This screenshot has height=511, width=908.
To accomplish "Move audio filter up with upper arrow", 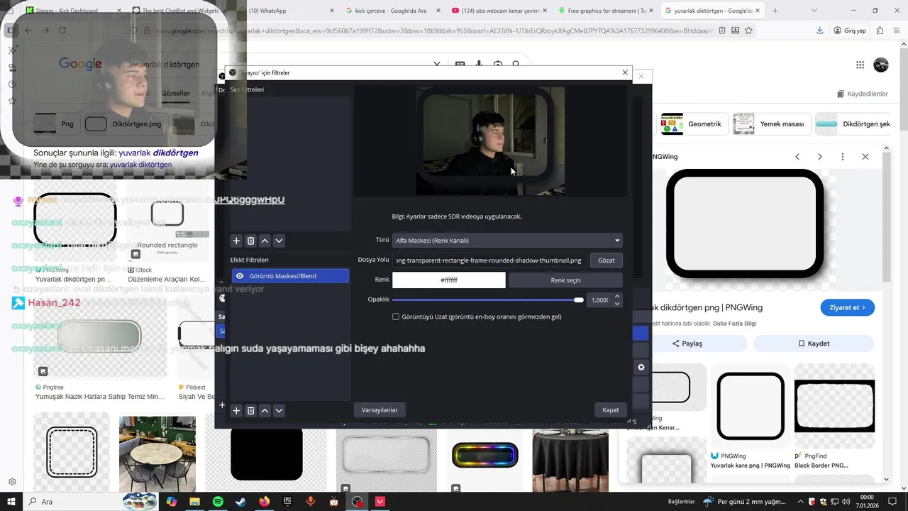I will (x=265, y=241).
